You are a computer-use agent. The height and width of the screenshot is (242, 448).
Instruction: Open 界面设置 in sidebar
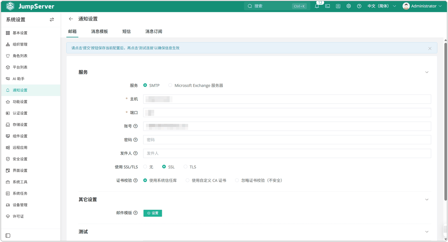(30, 171)
